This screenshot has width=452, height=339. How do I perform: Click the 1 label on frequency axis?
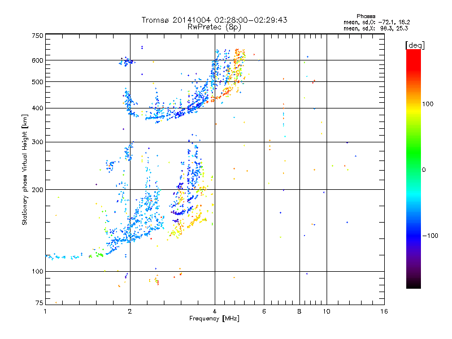[45, 311]
